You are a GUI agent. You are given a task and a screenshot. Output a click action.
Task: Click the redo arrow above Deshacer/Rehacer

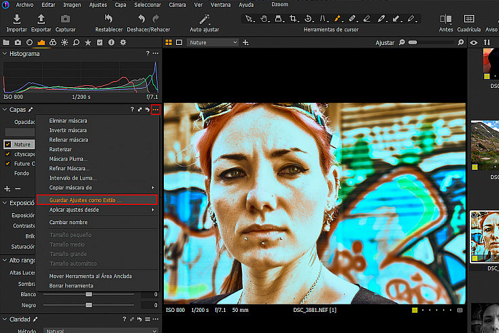pos(156,19)
